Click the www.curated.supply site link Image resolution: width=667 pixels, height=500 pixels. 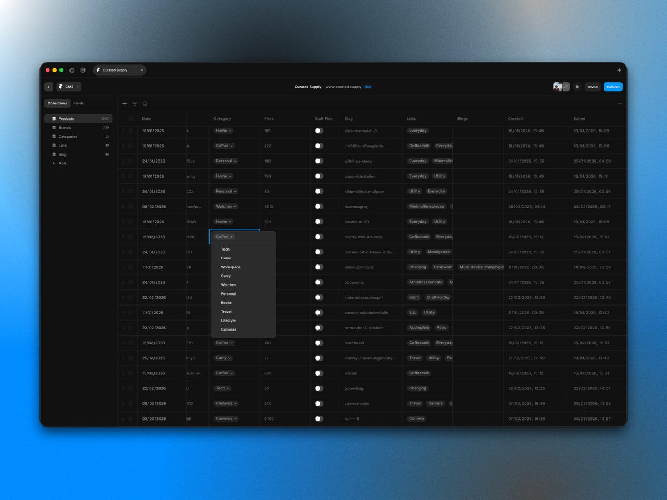(x=344, y=87)
